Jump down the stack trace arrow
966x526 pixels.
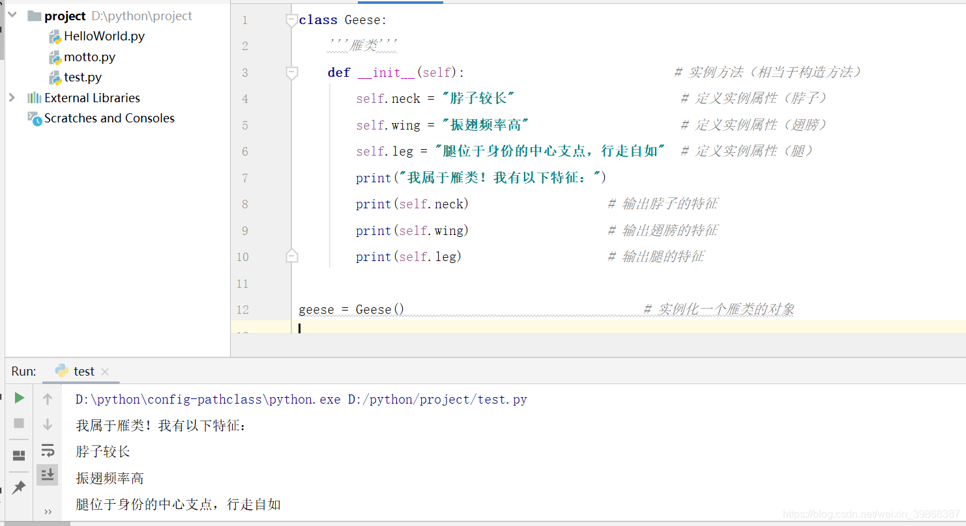click(48, 424)
